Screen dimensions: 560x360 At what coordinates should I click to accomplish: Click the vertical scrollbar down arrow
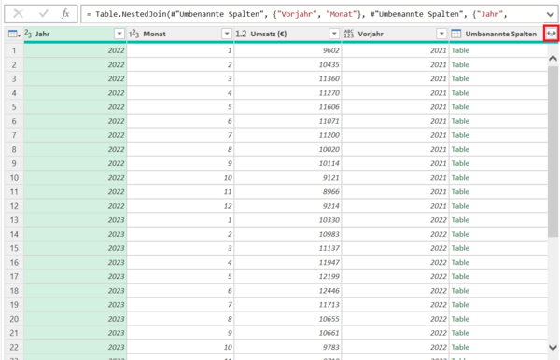tap(553, 347)
